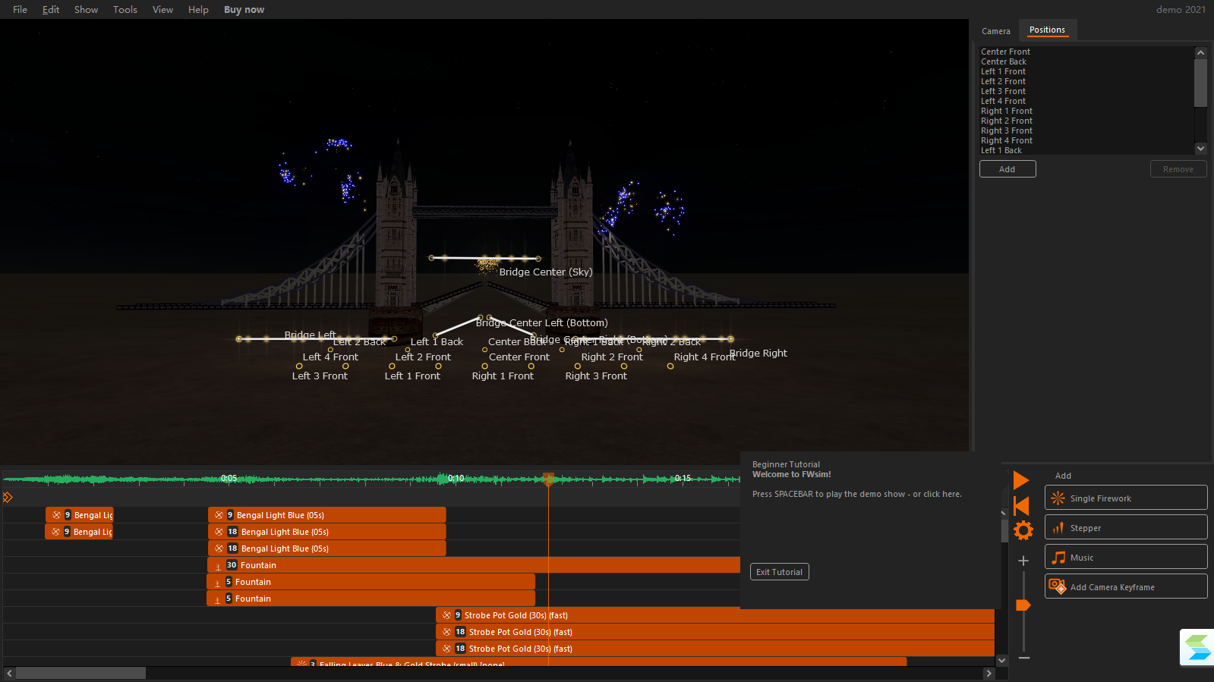This screenshot has height=682, width=1214.
Task: Select the Bengal Light Blue (05s) clip numbered 9
Action: [327, 515]
